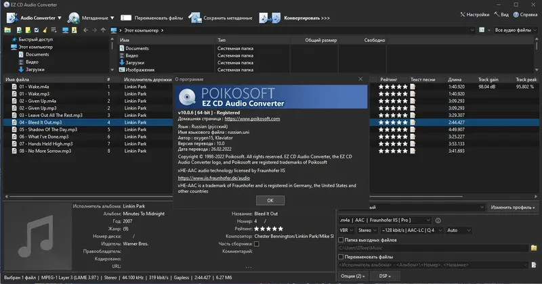Click the Общий размер column header
542x284 pixels.
[320, 40]
